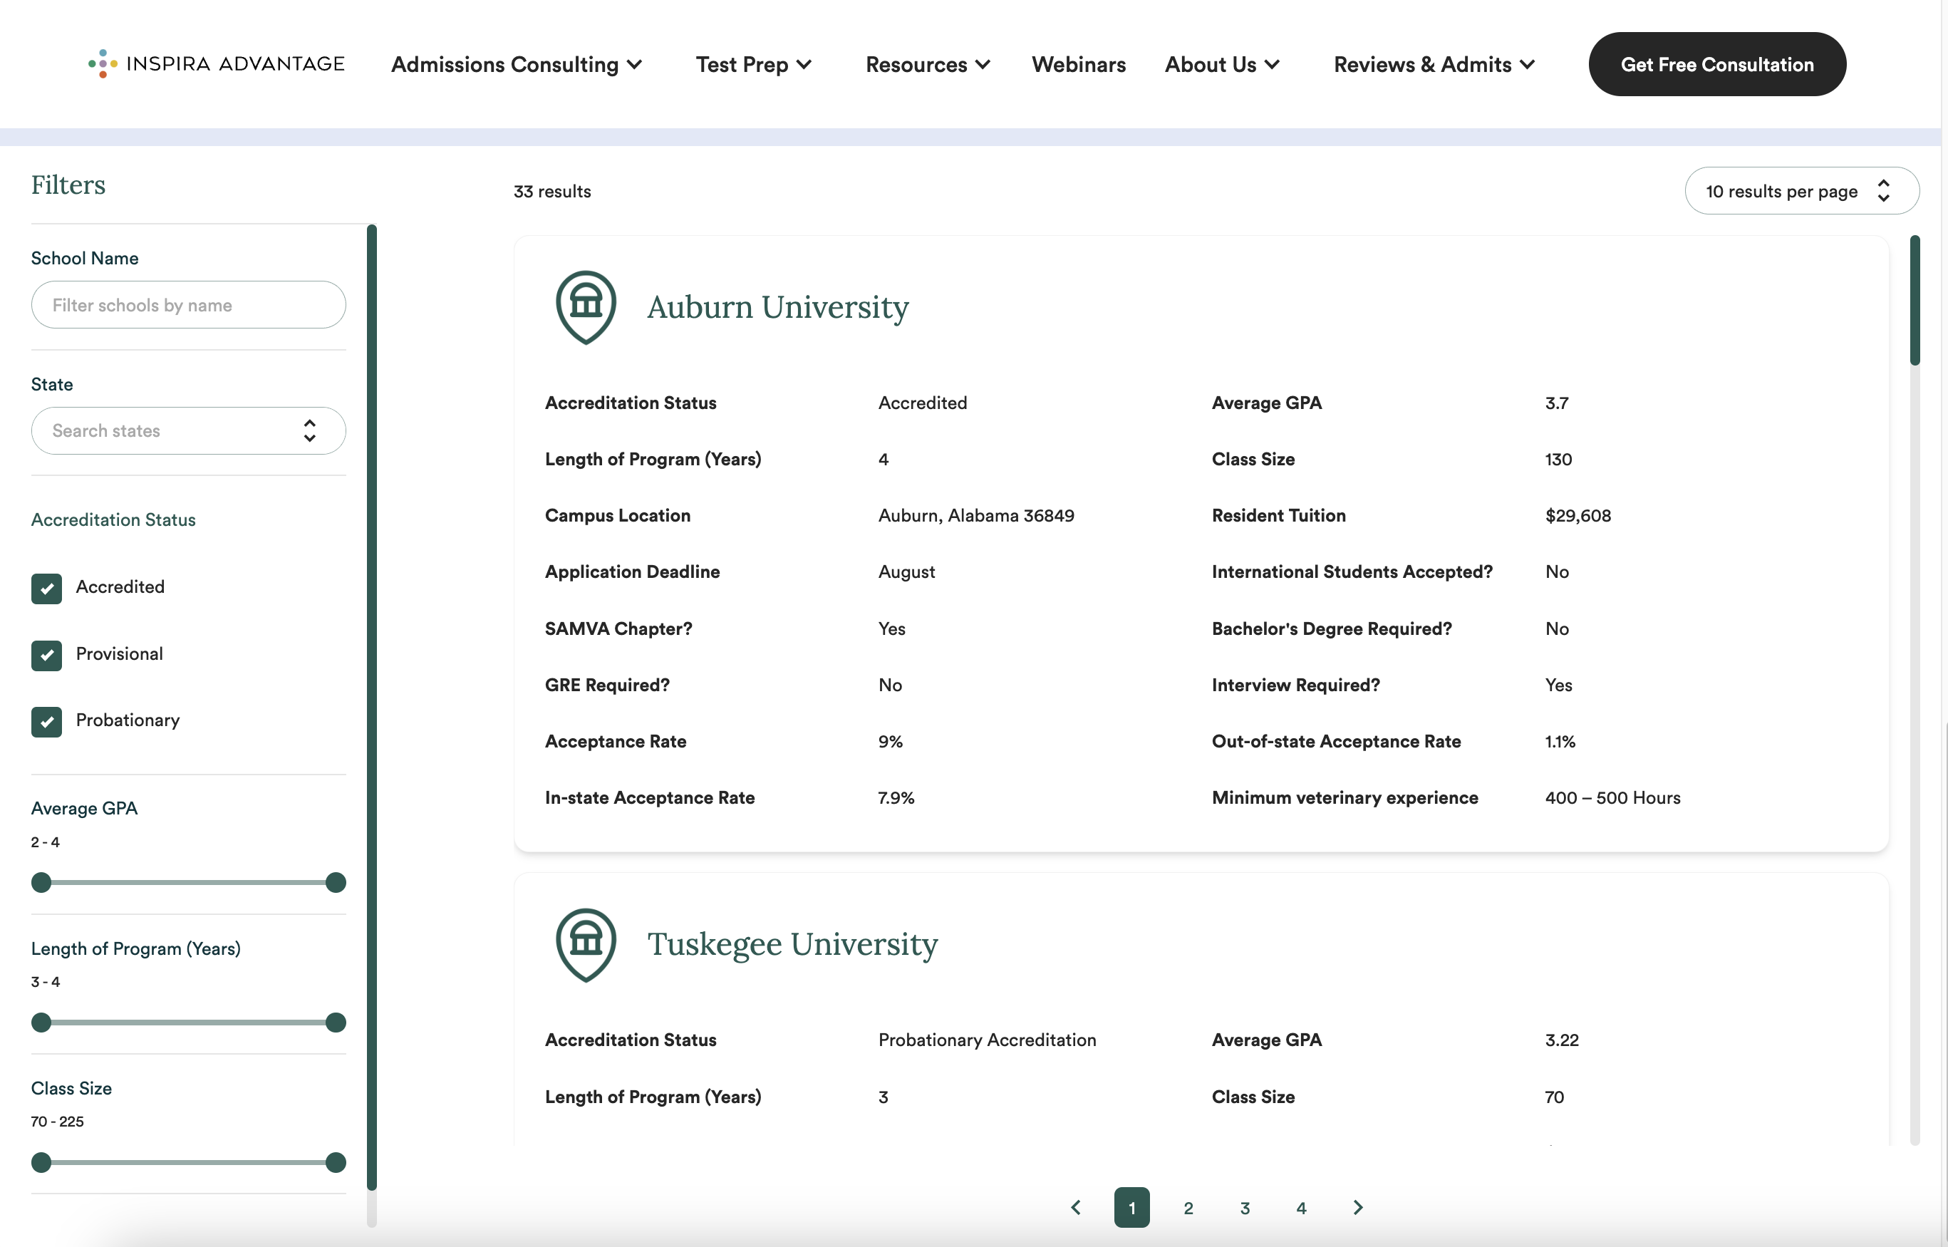
Task: Open the About Us menu
Action: point(1221,65)
